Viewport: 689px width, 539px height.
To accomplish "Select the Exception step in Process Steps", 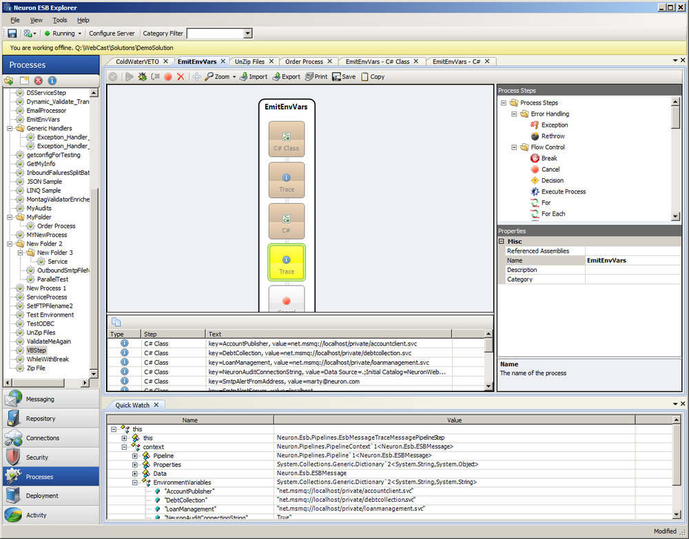I will coord(555,125).
